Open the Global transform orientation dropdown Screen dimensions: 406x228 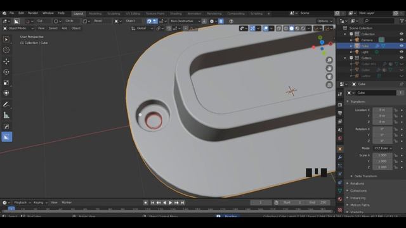(142, 28)
